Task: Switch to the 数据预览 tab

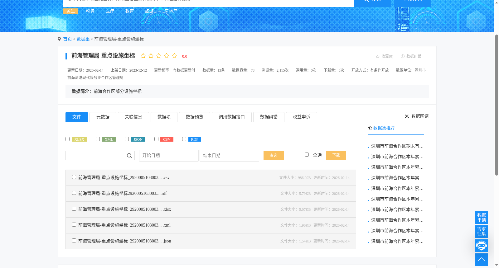Action: coord(195,117)
